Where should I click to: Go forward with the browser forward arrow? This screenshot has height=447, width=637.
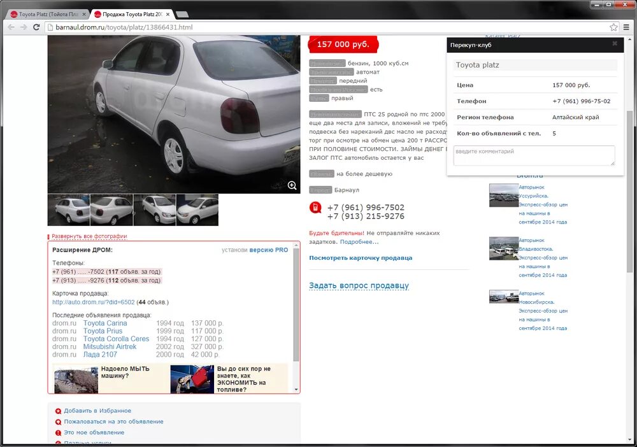(24, 27)
